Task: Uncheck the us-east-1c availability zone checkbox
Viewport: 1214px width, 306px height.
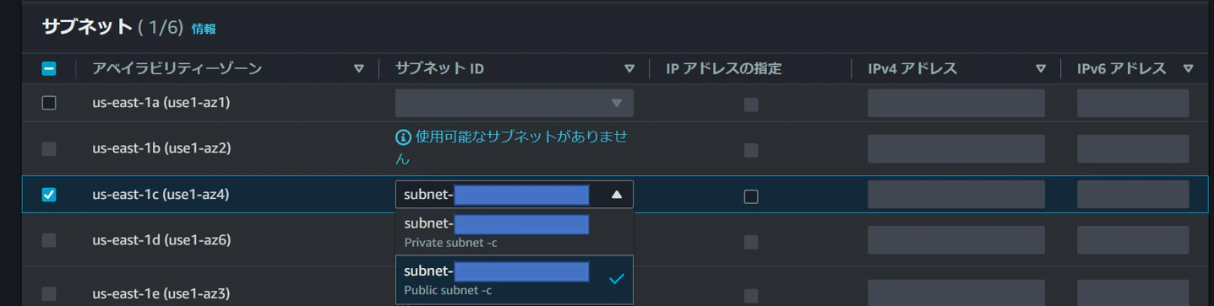Action: click(49, 195)
